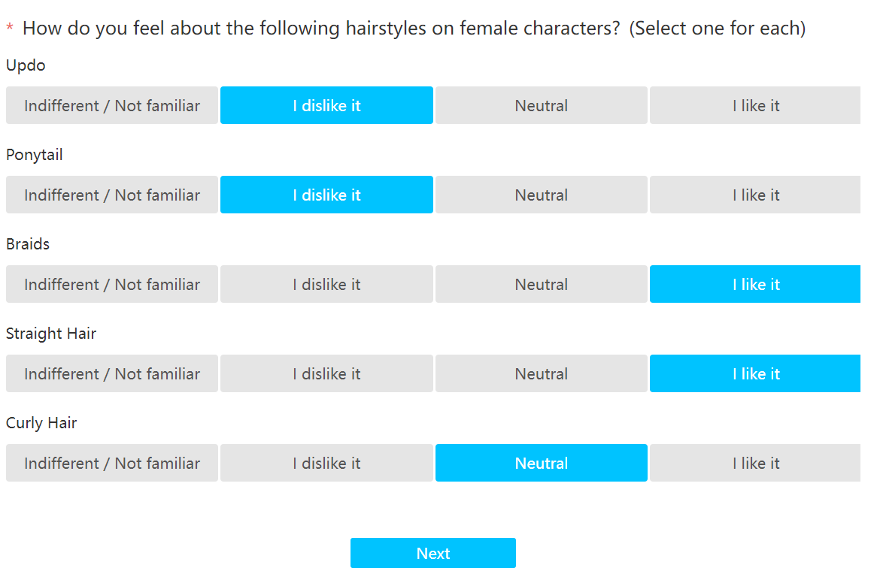Select 'Indifferent / Not familiar' for Ponytail
The height and width of the screenshot is (577, 874).
pos(112,195)
